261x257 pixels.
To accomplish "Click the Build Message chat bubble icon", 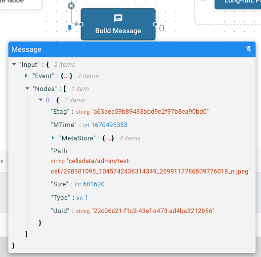I will coord(118,18).
